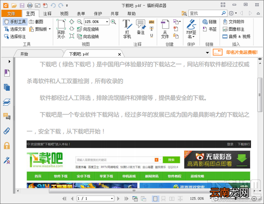Insert an Image Annotation (图像标注)

(234, 29)
